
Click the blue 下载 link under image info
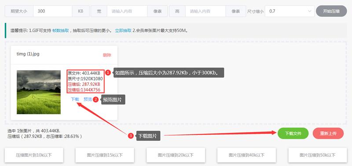click(75, 99)
